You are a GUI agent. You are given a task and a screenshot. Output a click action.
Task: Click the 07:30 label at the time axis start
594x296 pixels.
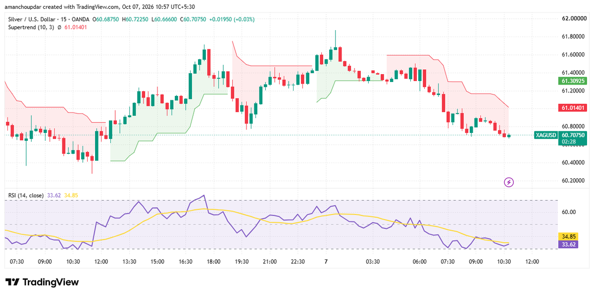point(16,261)
